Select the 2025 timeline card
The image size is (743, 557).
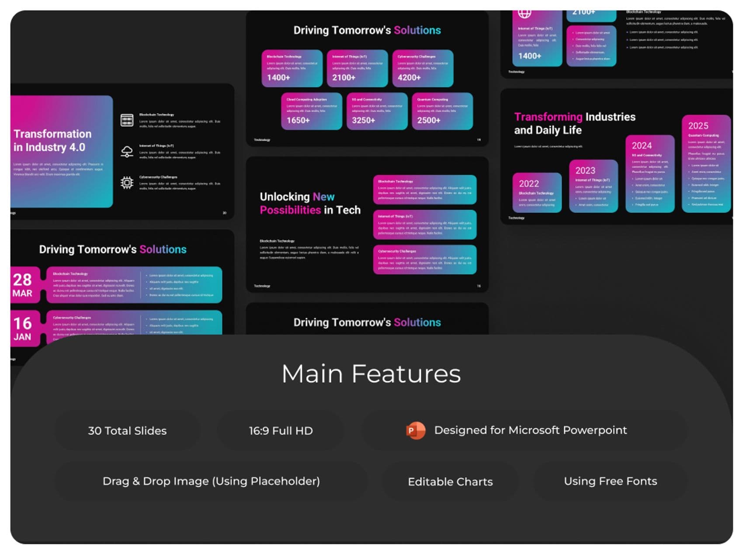[x=706, y=164]
